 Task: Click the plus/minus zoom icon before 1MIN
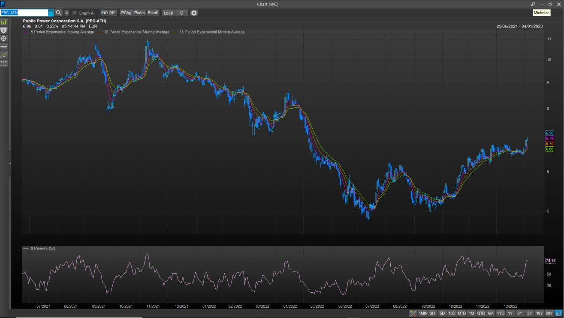click(x=413, y=313)
